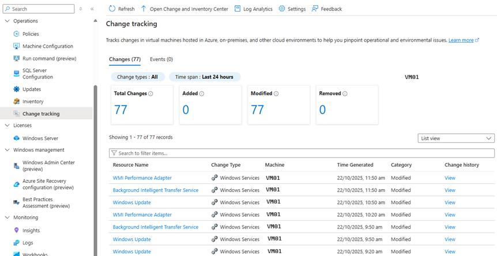This screenshot has height=256, width=497.
Task: Click the info icon next to Added
Action: (202, 94)
